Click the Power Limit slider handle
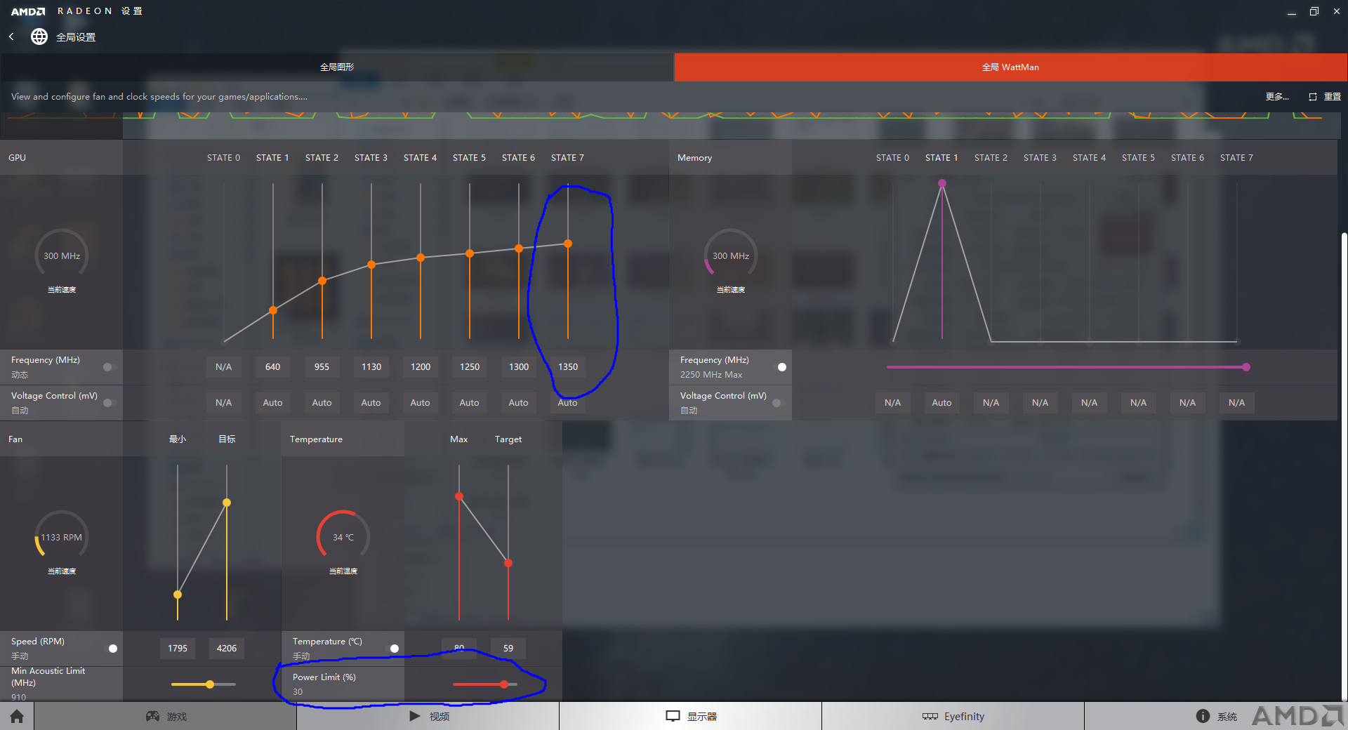 (x=504, y=684)
